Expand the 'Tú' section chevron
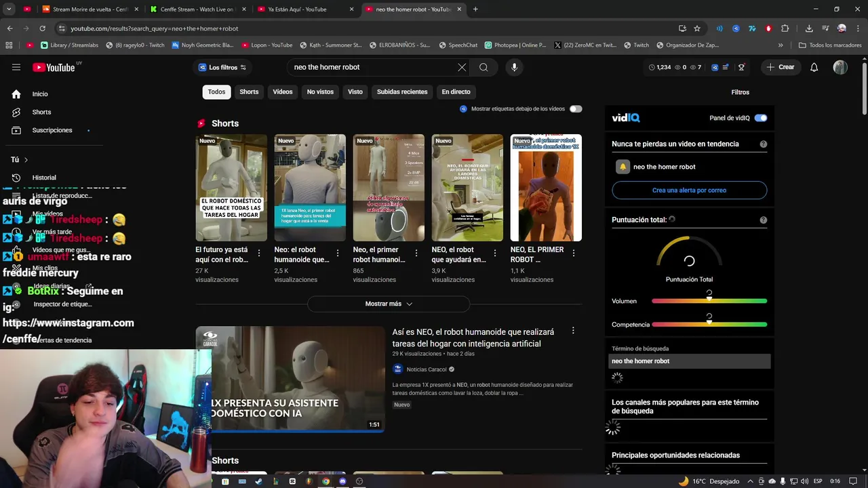 pos(26,160)
